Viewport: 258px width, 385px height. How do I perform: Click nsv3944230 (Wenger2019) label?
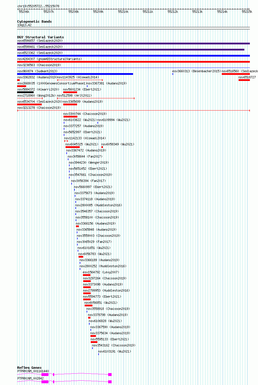pyautogui.click(x=89, y=162)
